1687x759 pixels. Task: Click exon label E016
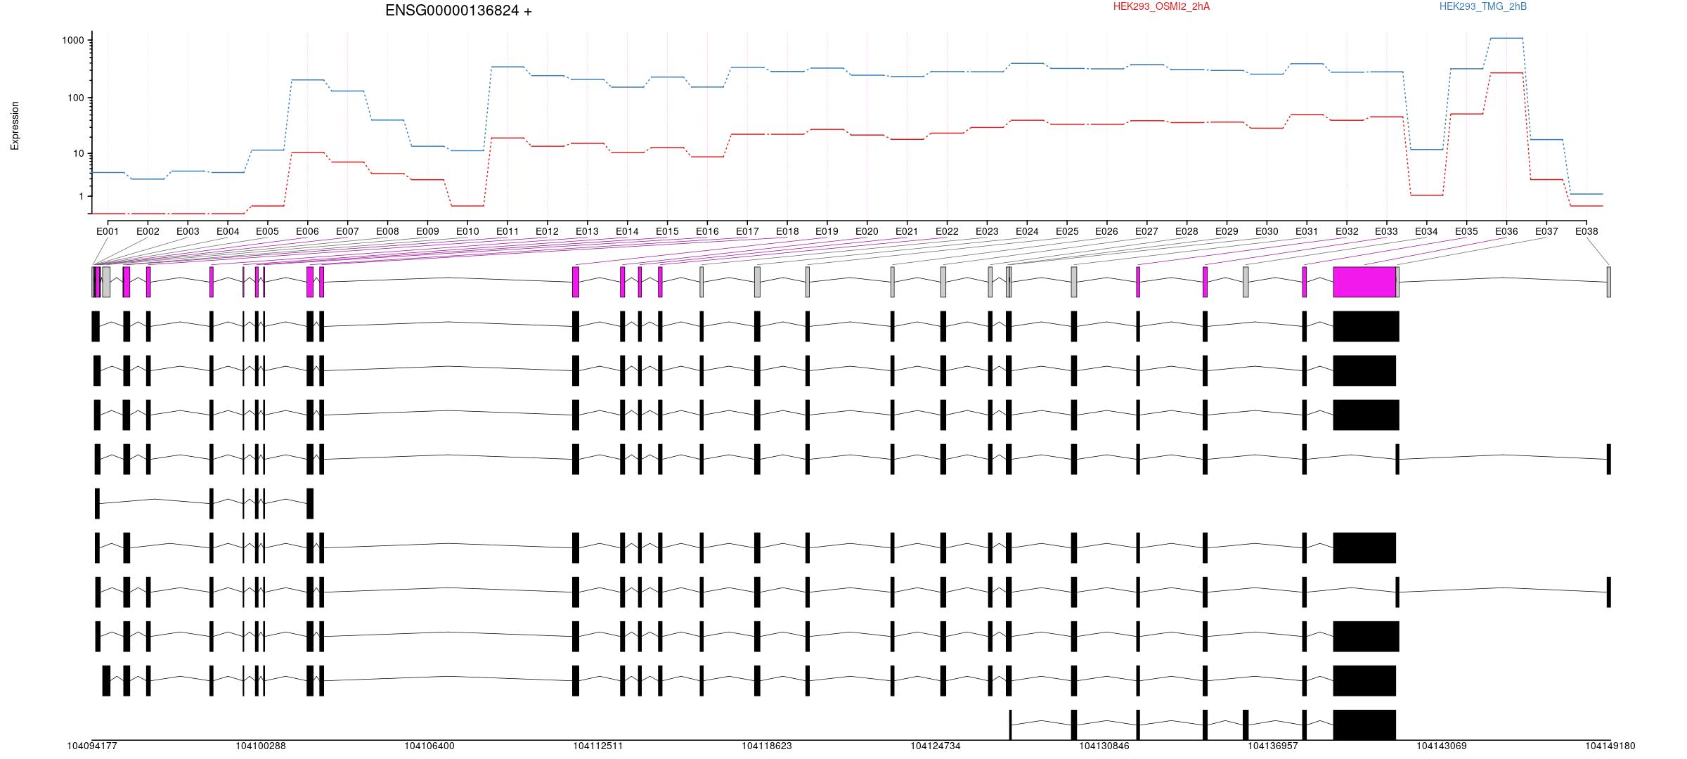[707, 231]
